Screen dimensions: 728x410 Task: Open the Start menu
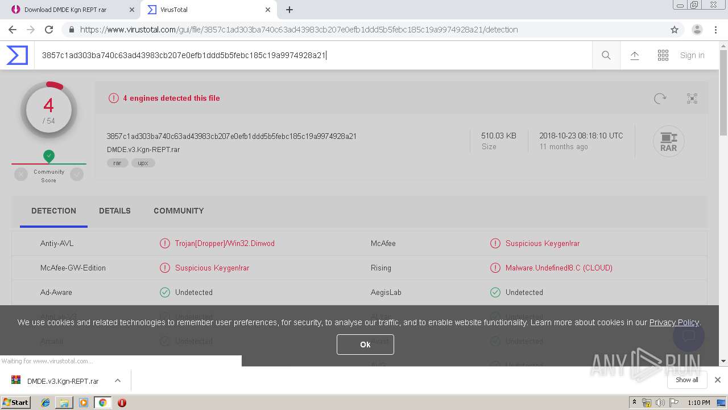click(x=15, y=403)
